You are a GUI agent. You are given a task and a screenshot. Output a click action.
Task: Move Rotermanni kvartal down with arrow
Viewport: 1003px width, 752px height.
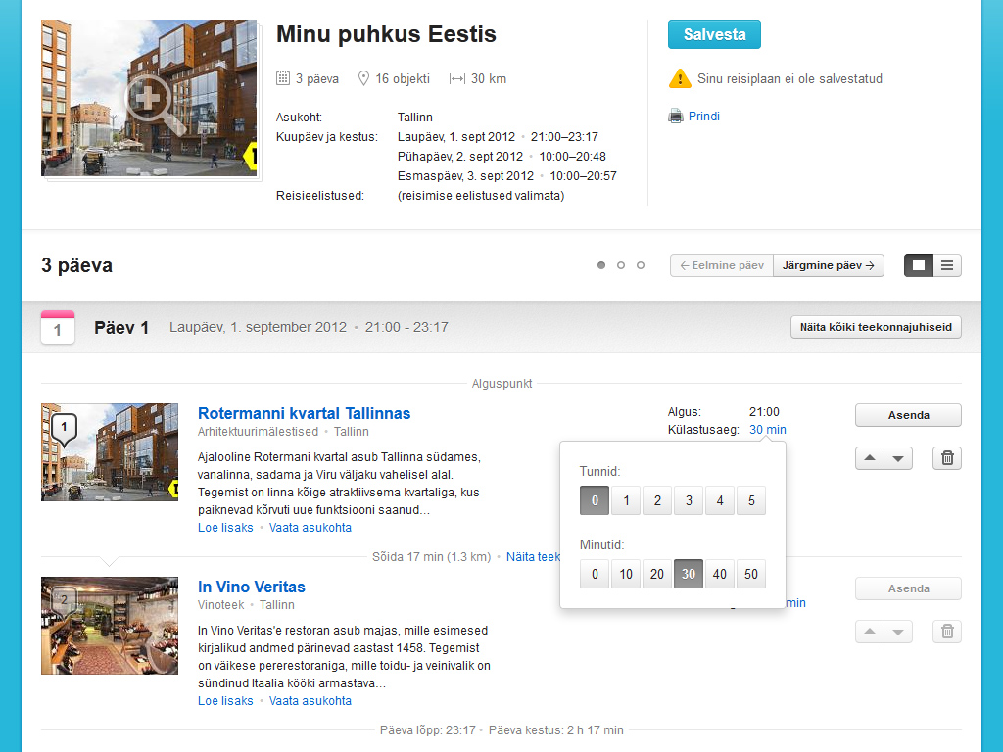coord(898,458)
